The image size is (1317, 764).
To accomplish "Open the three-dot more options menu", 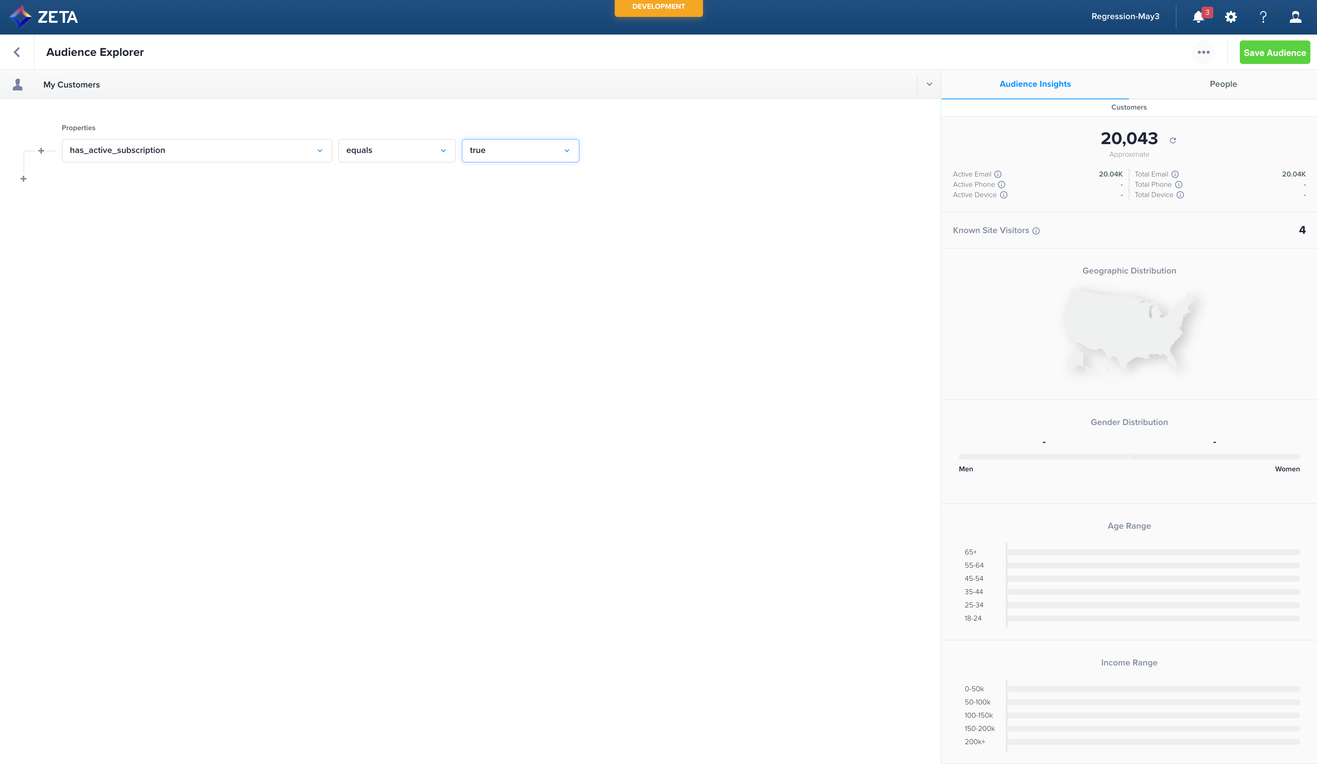I will [x=1204, y=52].
